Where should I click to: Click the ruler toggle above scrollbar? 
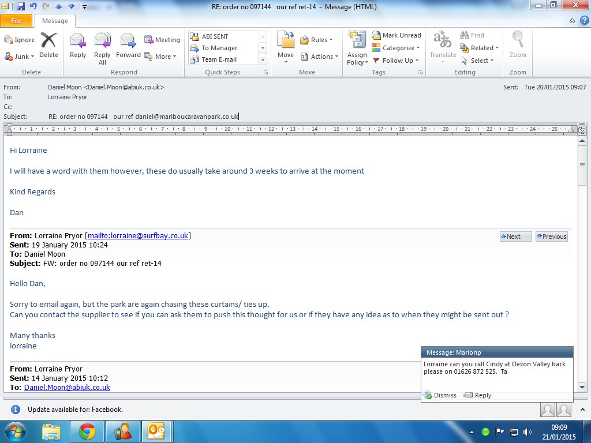[582, 130]
